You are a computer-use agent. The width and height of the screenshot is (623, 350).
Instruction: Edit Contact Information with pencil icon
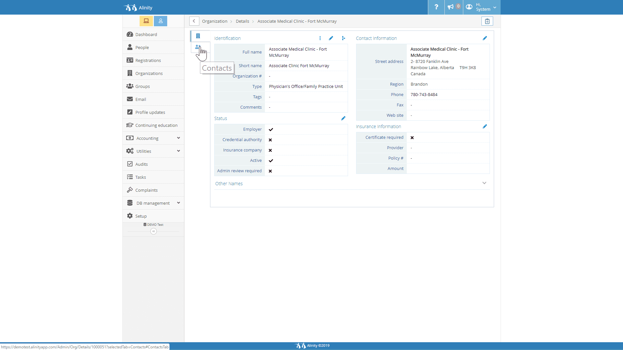click(485, 38)
